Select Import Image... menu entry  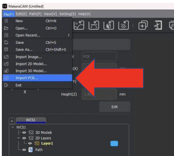click(x=37, y=57)
